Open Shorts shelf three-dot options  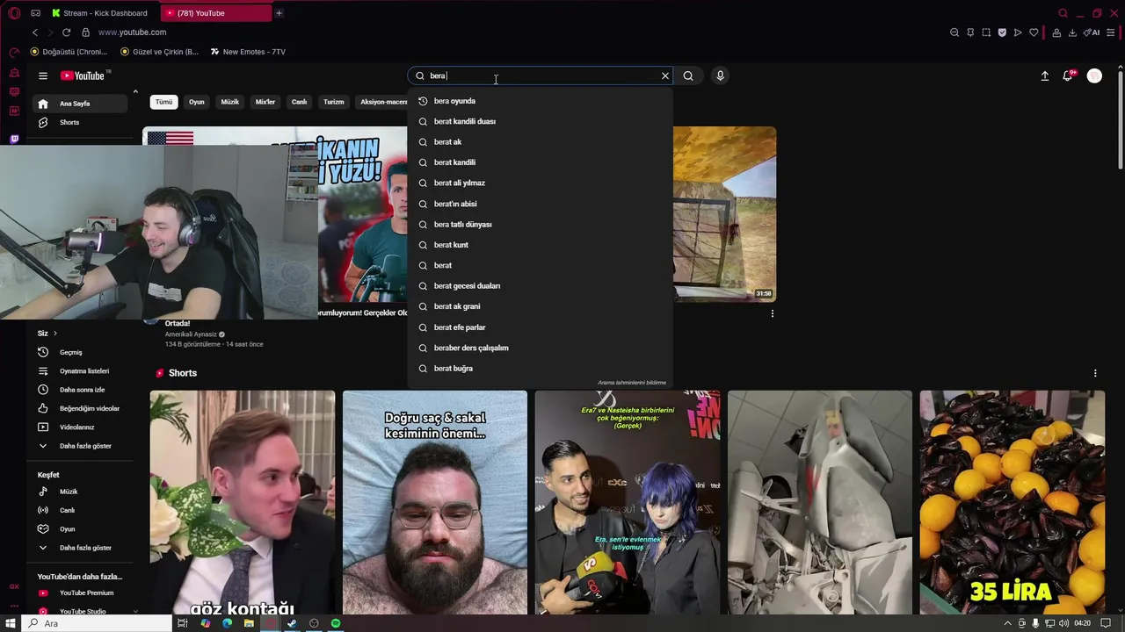click(1095, 373)
